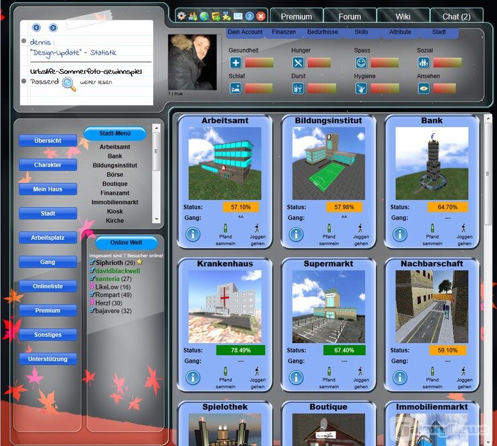Open the globe world icon
This screenshot has height=446, width=497.
coord(204,16)
